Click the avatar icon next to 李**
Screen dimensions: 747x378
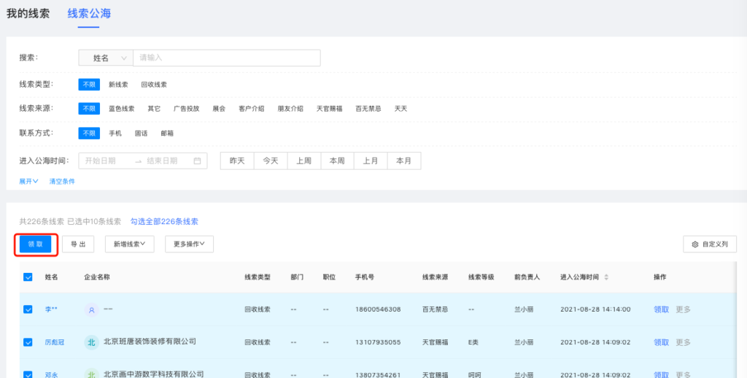tap(91, 309)
